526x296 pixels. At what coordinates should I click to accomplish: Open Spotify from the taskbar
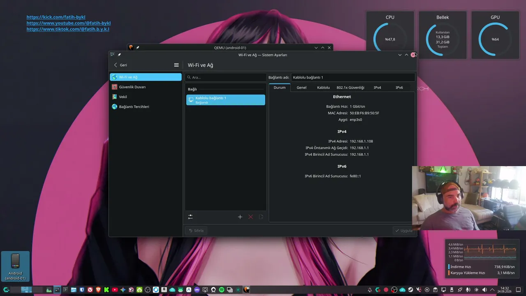[221, 290]
